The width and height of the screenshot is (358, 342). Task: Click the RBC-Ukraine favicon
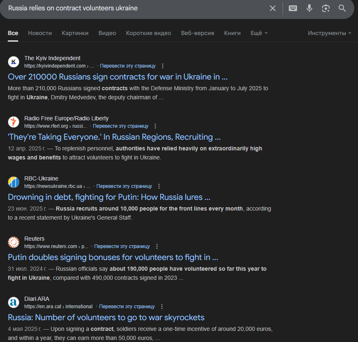(x=14, y=182)
